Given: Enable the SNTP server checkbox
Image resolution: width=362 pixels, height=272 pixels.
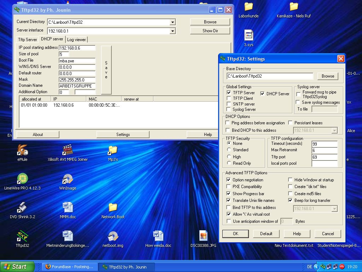Looking at the screenshot, I should coord(229,104).
